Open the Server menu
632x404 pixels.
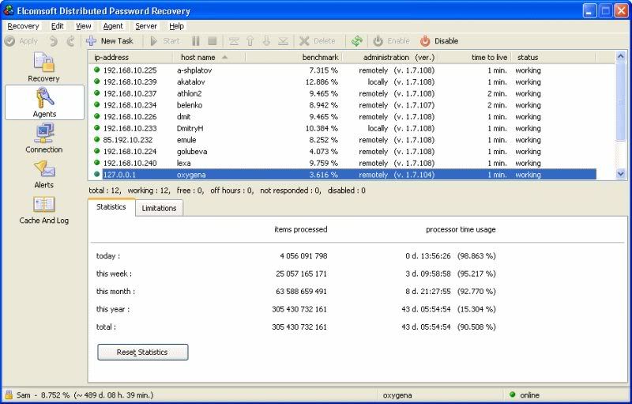click(x=146, y=26)
